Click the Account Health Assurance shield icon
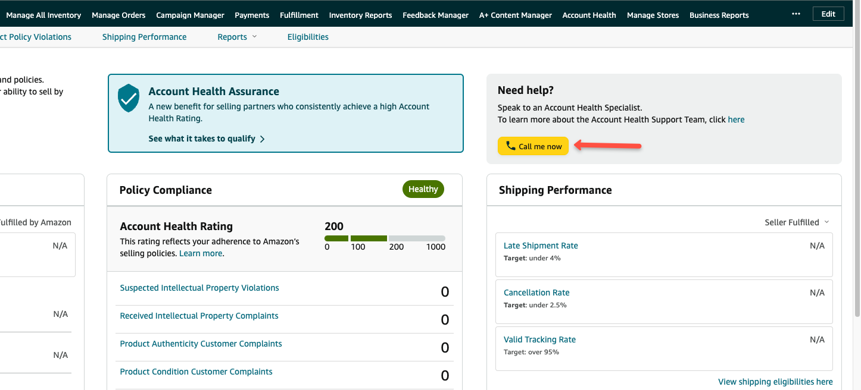 click(x=129, y=98)
